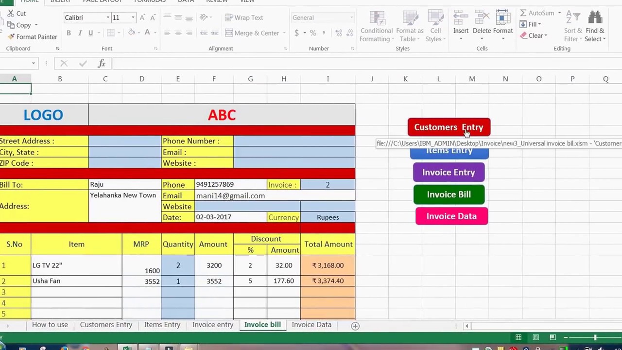This screenshot has width=622, height=350.
Task: Activate the Format Painter tool
Action: click(32, 37)
